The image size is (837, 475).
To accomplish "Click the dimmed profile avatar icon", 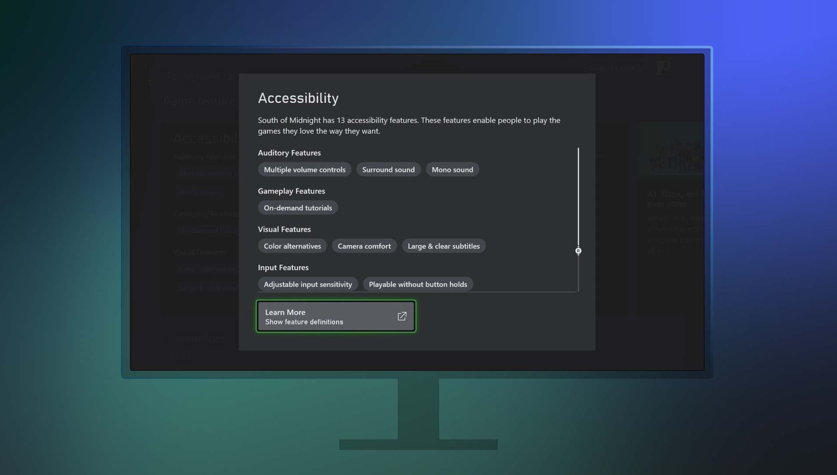I will coord(663,68).
